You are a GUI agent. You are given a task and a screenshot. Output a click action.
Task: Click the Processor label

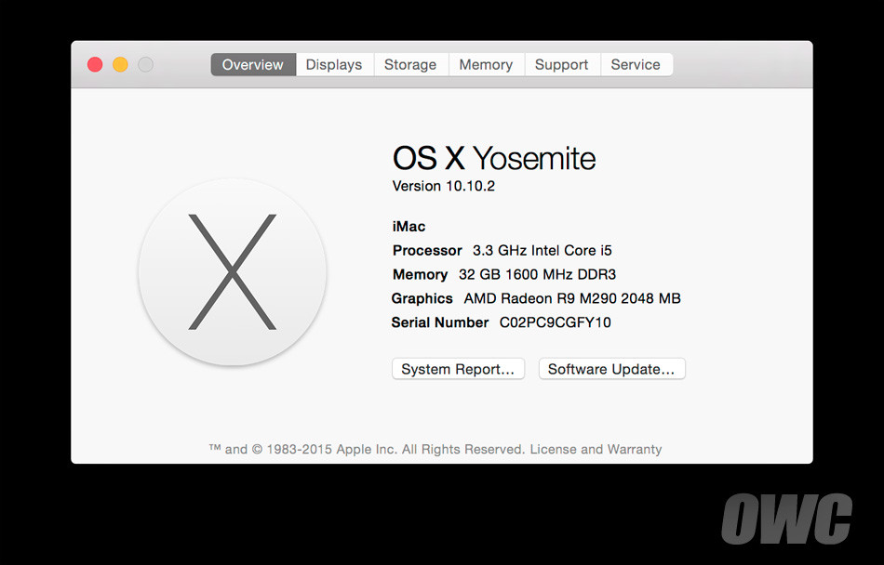click(x=427, y=250)
